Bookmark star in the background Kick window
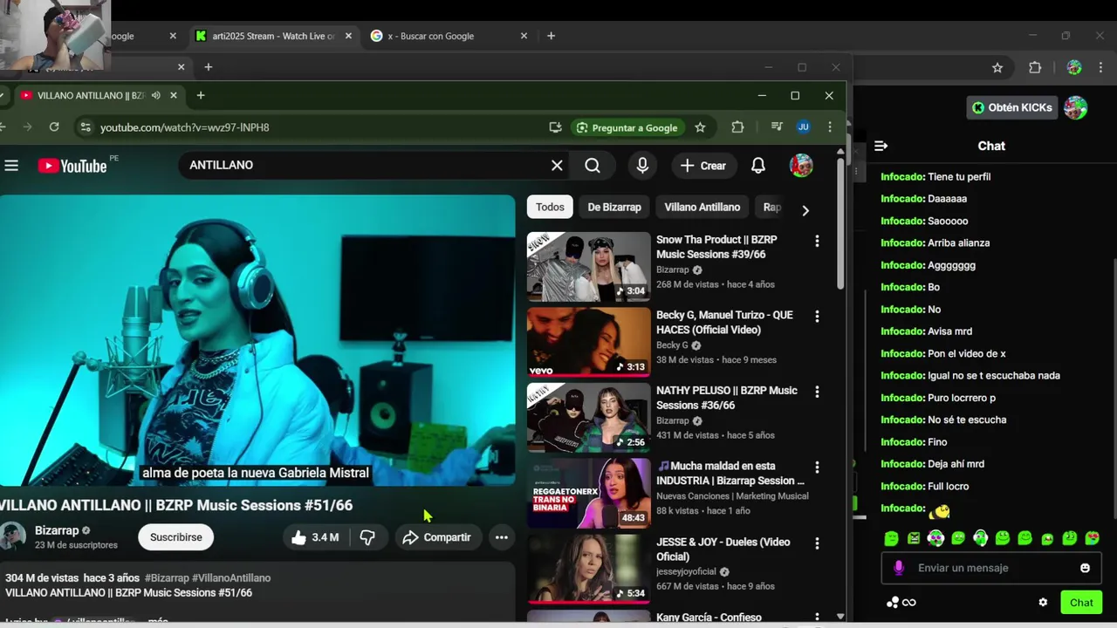This screenshot has width=1117, height=628. click(997, 67)
